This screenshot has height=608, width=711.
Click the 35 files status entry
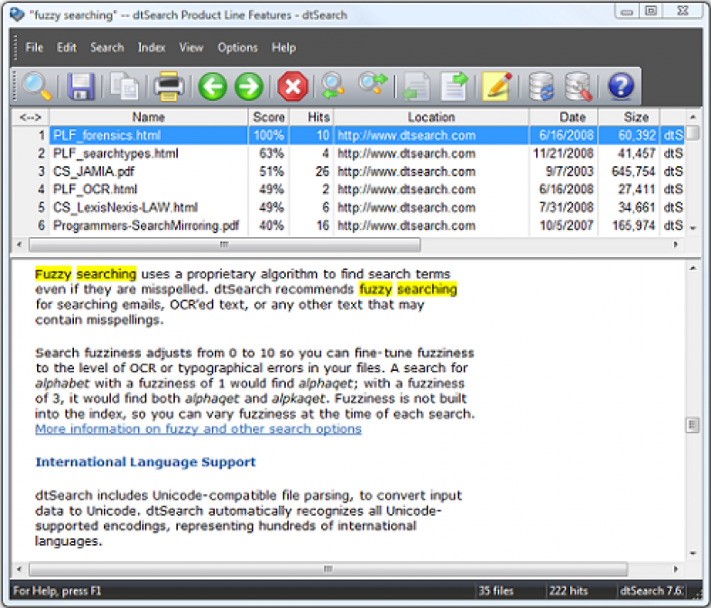(496, 591)
